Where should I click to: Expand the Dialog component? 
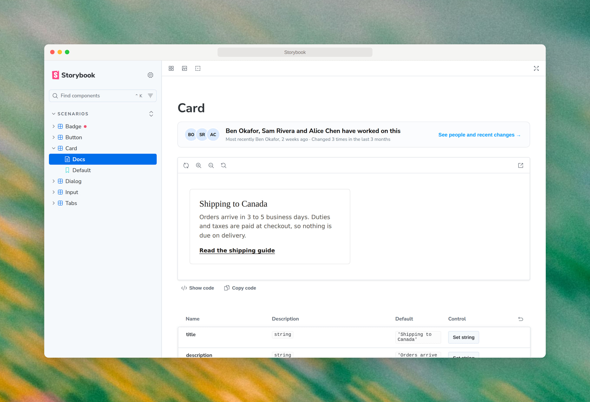(x=103, y=181)
